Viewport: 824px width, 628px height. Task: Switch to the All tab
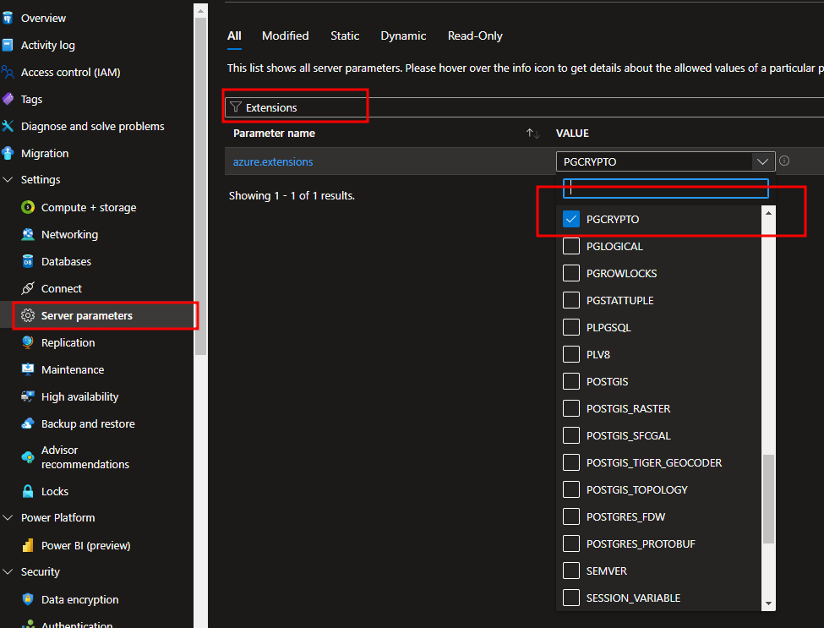pyautogui.click(x=234, y=35)
